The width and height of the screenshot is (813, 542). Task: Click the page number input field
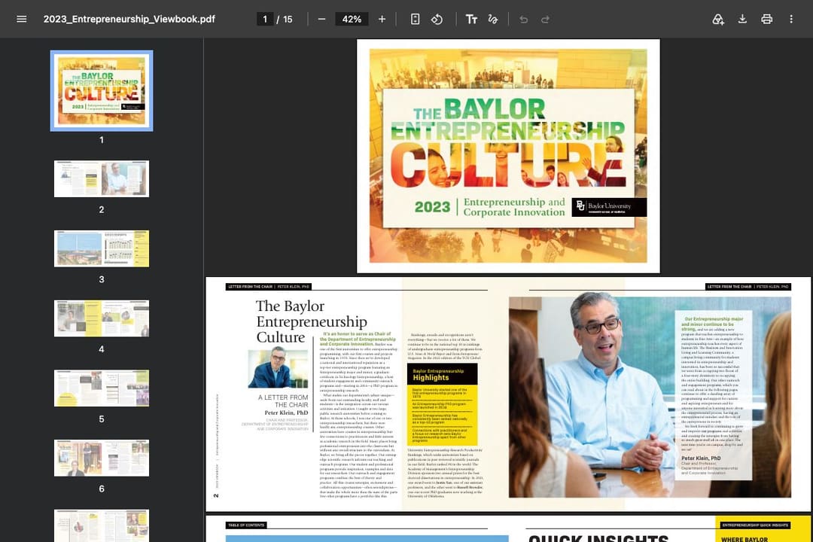coord(265,19)
